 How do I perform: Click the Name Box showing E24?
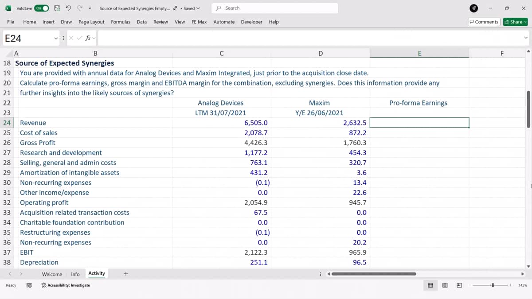27,38
